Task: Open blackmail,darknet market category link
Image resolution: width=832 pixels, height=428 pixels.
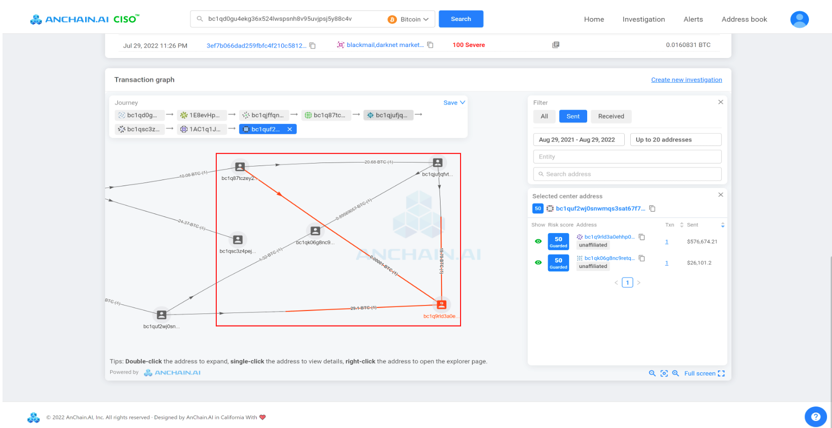Action: tap(385, 45)
